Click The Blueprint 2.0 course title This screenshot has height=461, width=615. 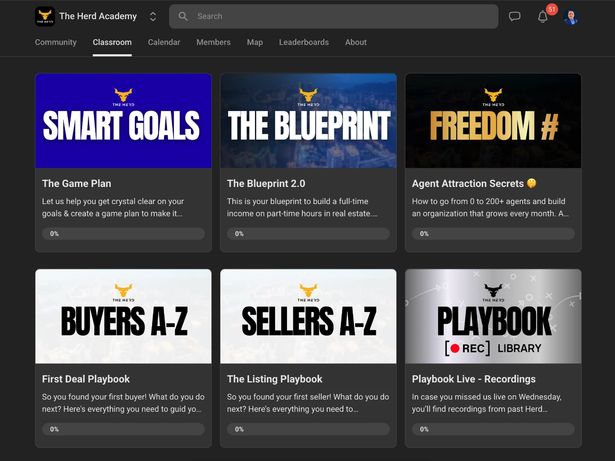[266, 184]
